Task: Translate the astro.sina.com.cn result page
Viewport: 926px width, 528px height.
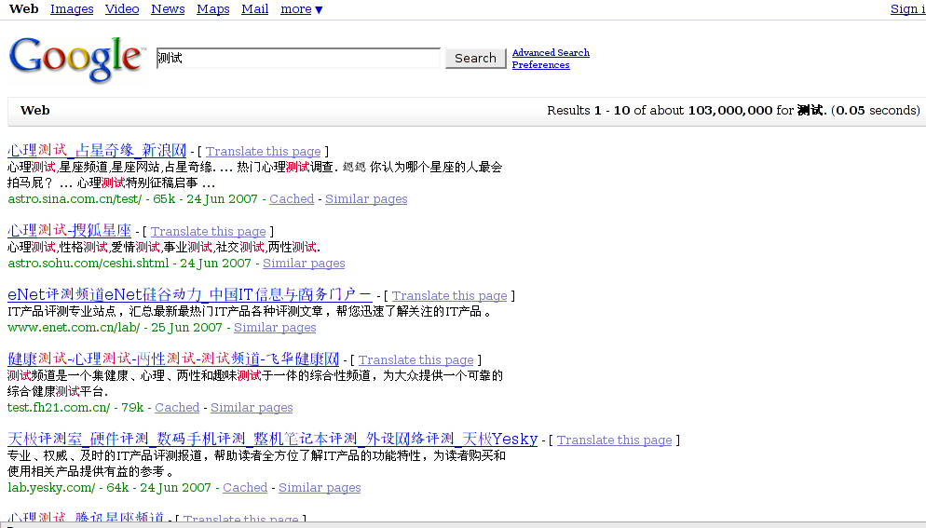Action: [x=264, y=151]
